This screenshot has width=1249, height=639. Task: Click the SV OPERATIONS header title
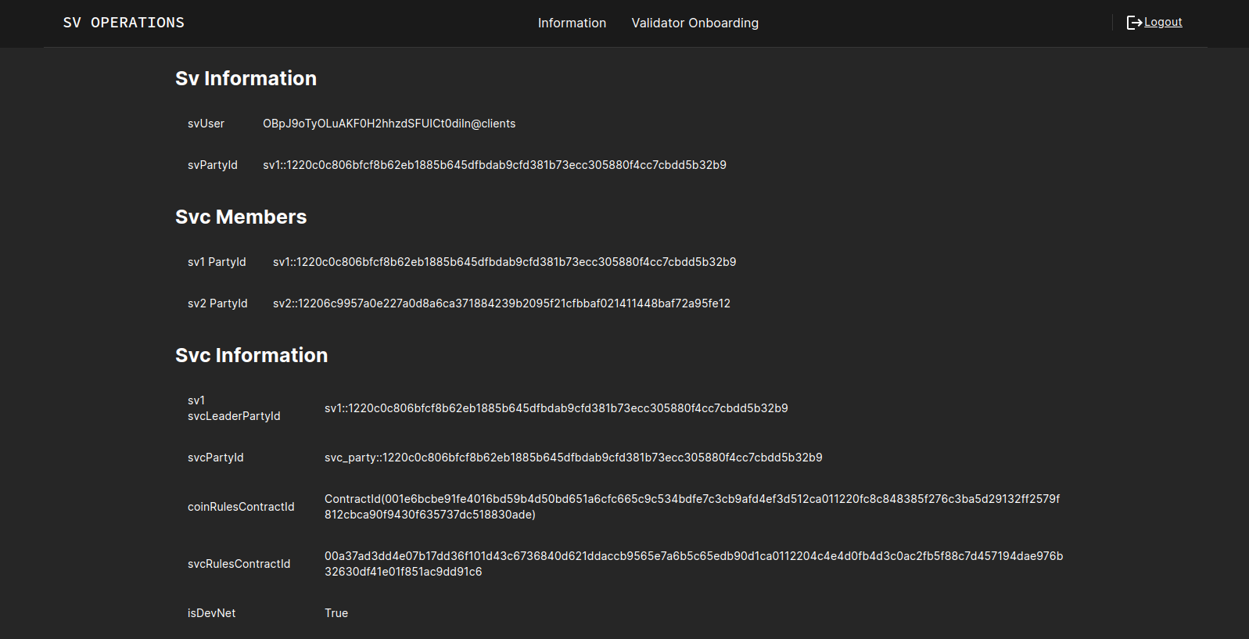124,23
